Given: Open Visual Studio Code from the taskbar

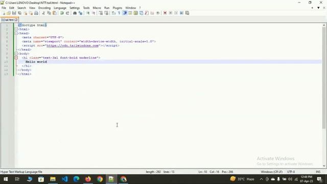Looking at the screenshot, I should [x=64, y=179].
